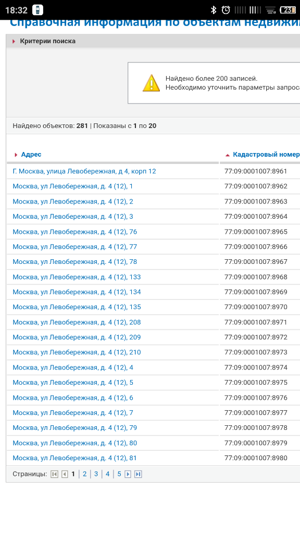The height and width of the screenshot is (533, 300).
Task: Go to results page 5
Action: pyautogui.click(x=119, y=474)
